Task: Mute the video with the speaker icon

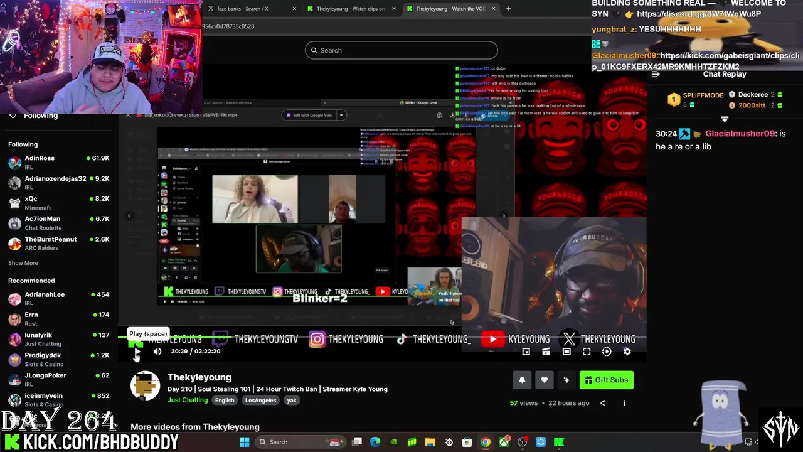Action: click(x=157, y=352)
